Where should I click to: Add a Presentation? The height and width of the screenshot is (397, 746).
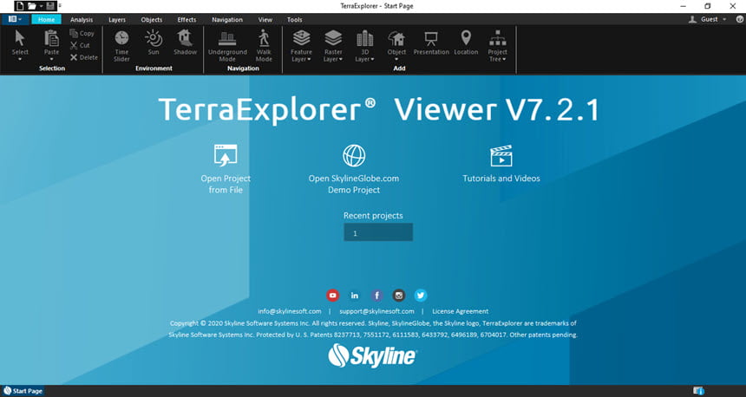click(x=431, y=42)
